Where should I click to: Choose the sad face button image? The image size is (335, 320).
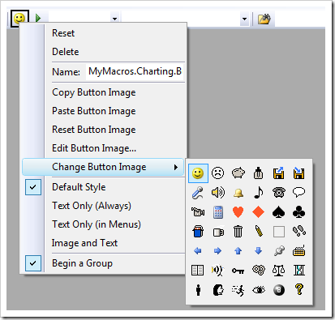[x=218, y=173]
